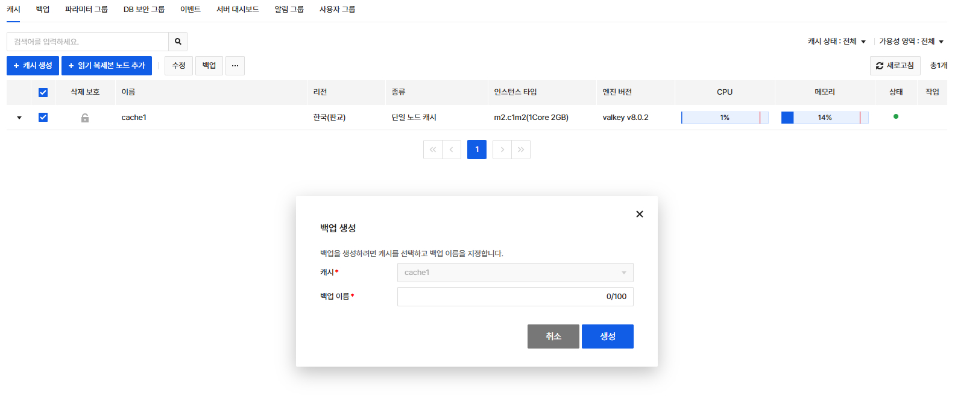
Task: Go to the next page arrow
Action: coord(502,150)
